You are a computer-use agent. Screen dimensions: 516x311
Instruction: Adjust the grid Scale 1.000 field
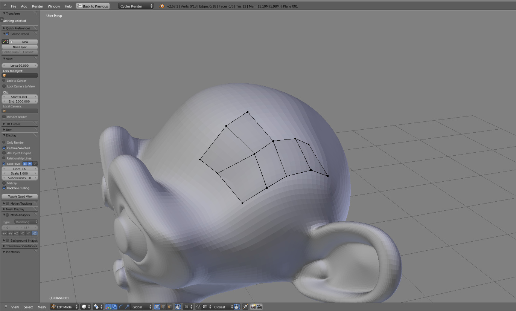(20, 173)
